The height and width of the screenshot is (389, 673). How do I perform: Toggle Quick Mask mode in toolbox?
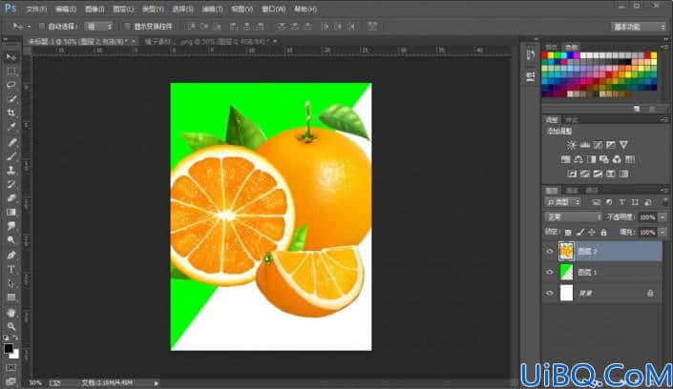tap(11, 368)
